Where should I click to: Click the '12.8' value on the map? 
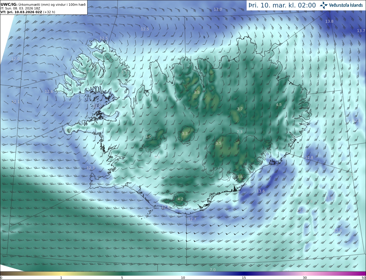click(309, 158)
